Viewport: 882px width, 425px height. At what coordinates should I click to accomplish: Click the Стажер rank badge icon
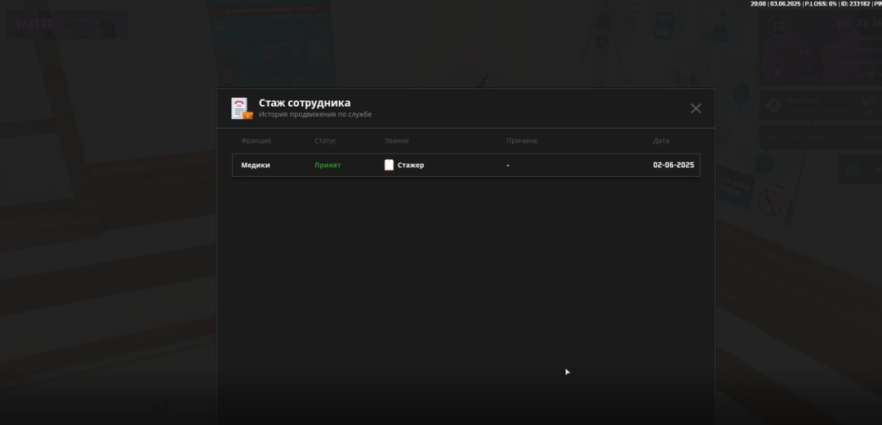tap(389, 165)
